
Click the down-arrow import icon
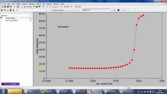coord(8,10)
